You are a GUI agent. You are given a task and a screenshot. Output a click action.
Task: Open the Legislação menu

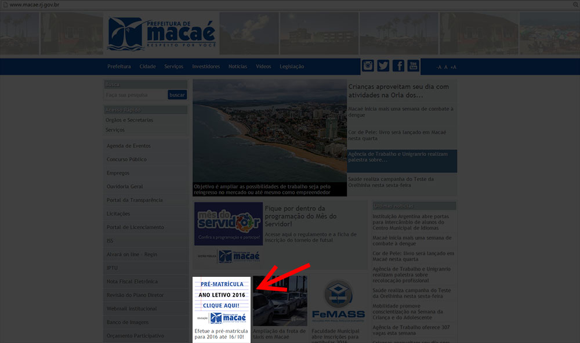(292, 67)
